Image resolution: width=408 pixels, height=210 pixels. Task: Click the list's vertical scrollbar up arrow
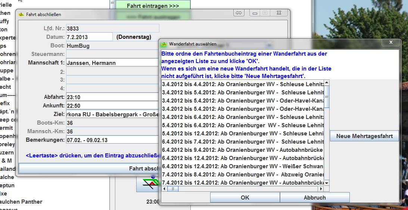(x=327, y=83)
